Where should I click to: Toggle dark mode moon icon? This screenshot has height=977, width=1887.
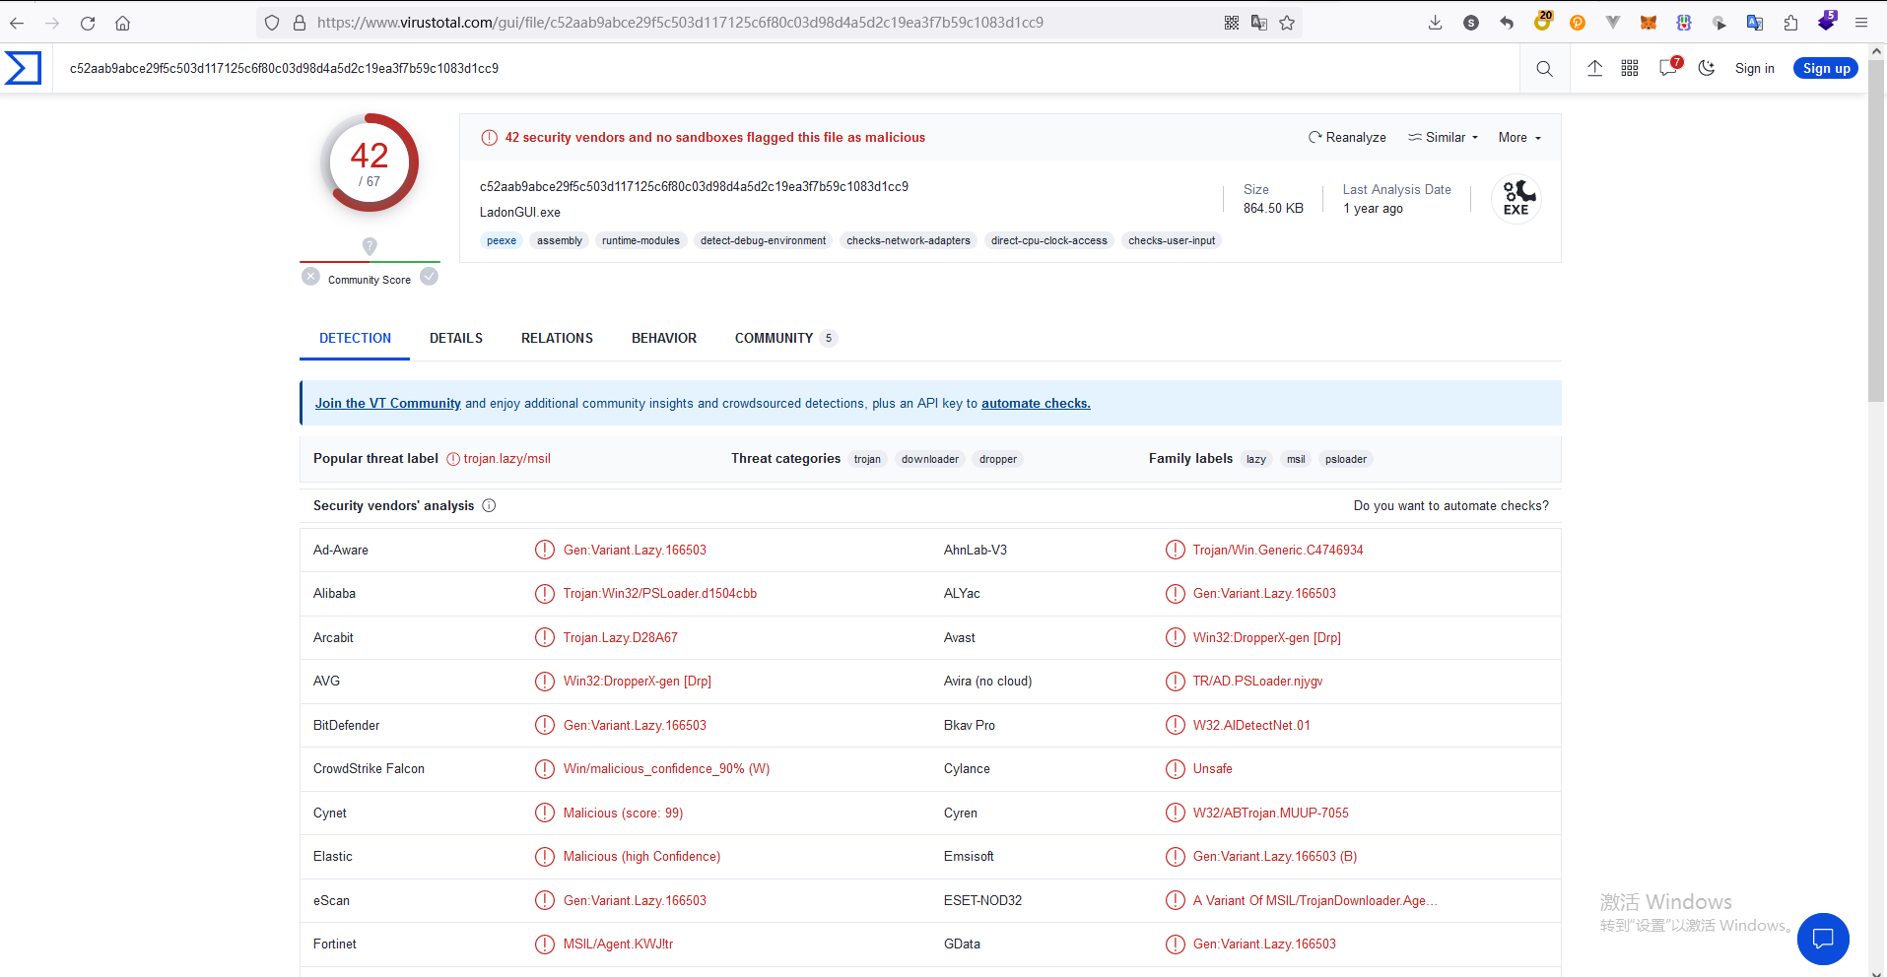[x=1707, y=68]
